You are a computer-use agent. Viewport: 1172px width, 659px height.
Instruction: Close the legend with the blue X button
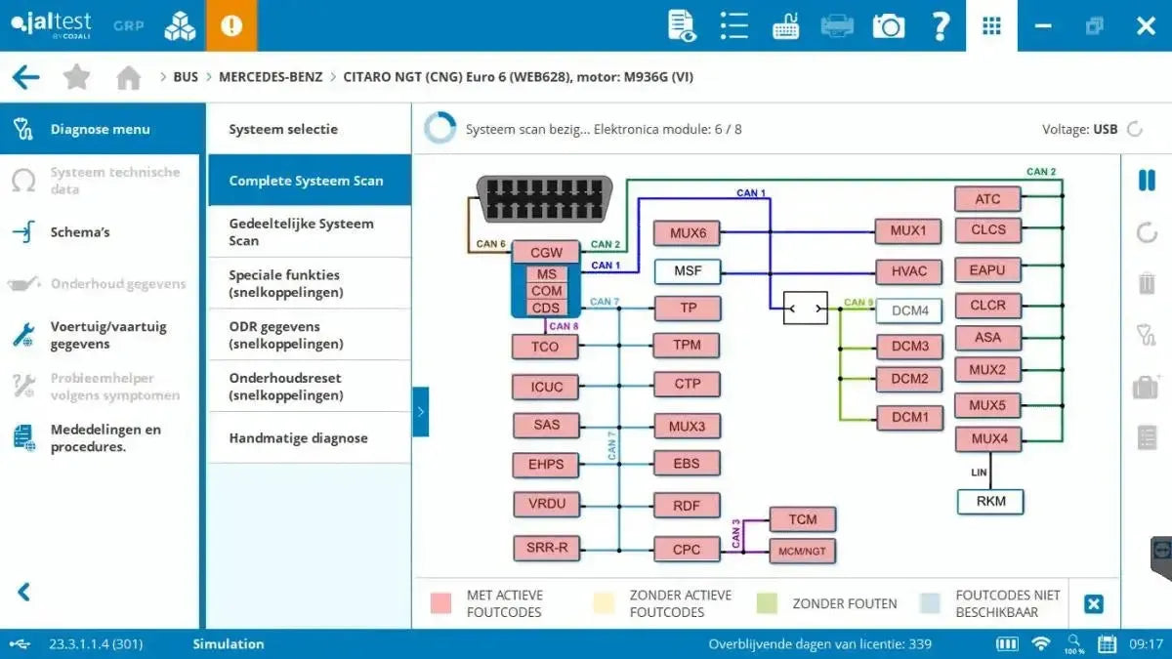point(1094,603)
